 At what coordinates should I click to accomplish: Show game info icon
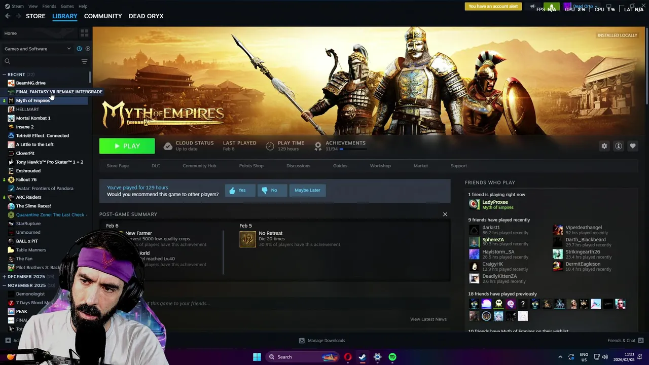618,146
